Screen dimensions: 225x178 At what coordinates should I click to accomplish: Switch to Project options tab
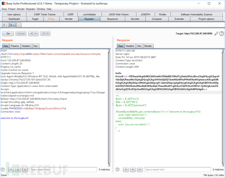tap(206, 19)
